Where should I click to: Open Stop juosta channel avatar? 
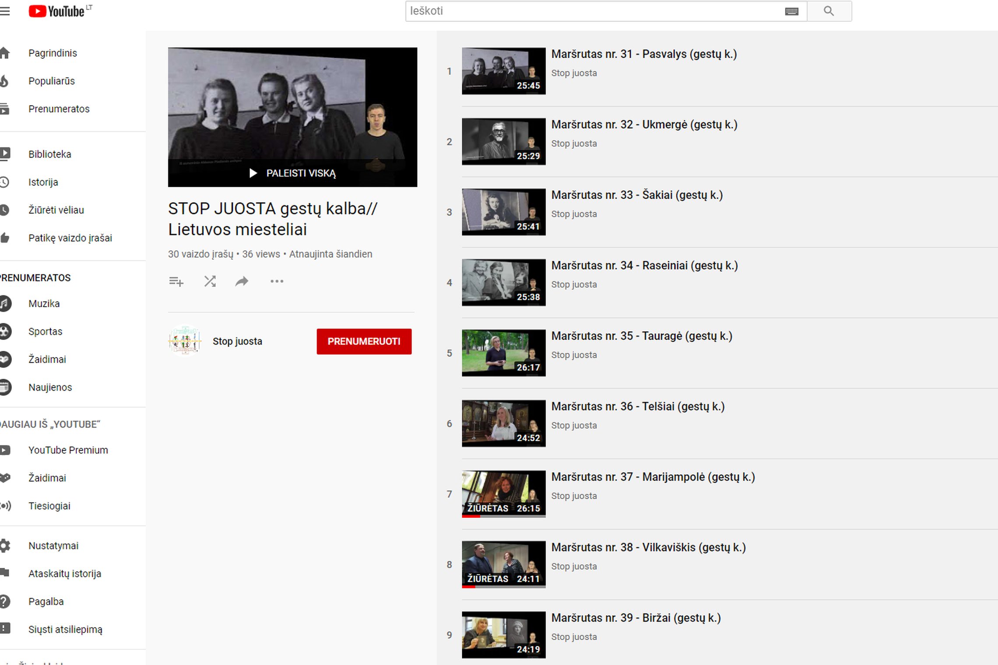click(x=185, y=341)
